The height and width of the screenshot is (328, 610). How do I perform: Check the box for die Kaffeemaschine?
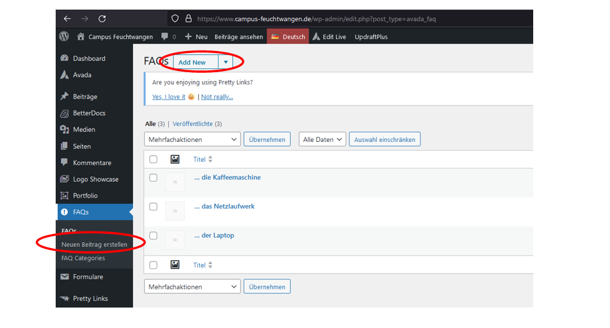pyautogui.click(x=153, y=178)
